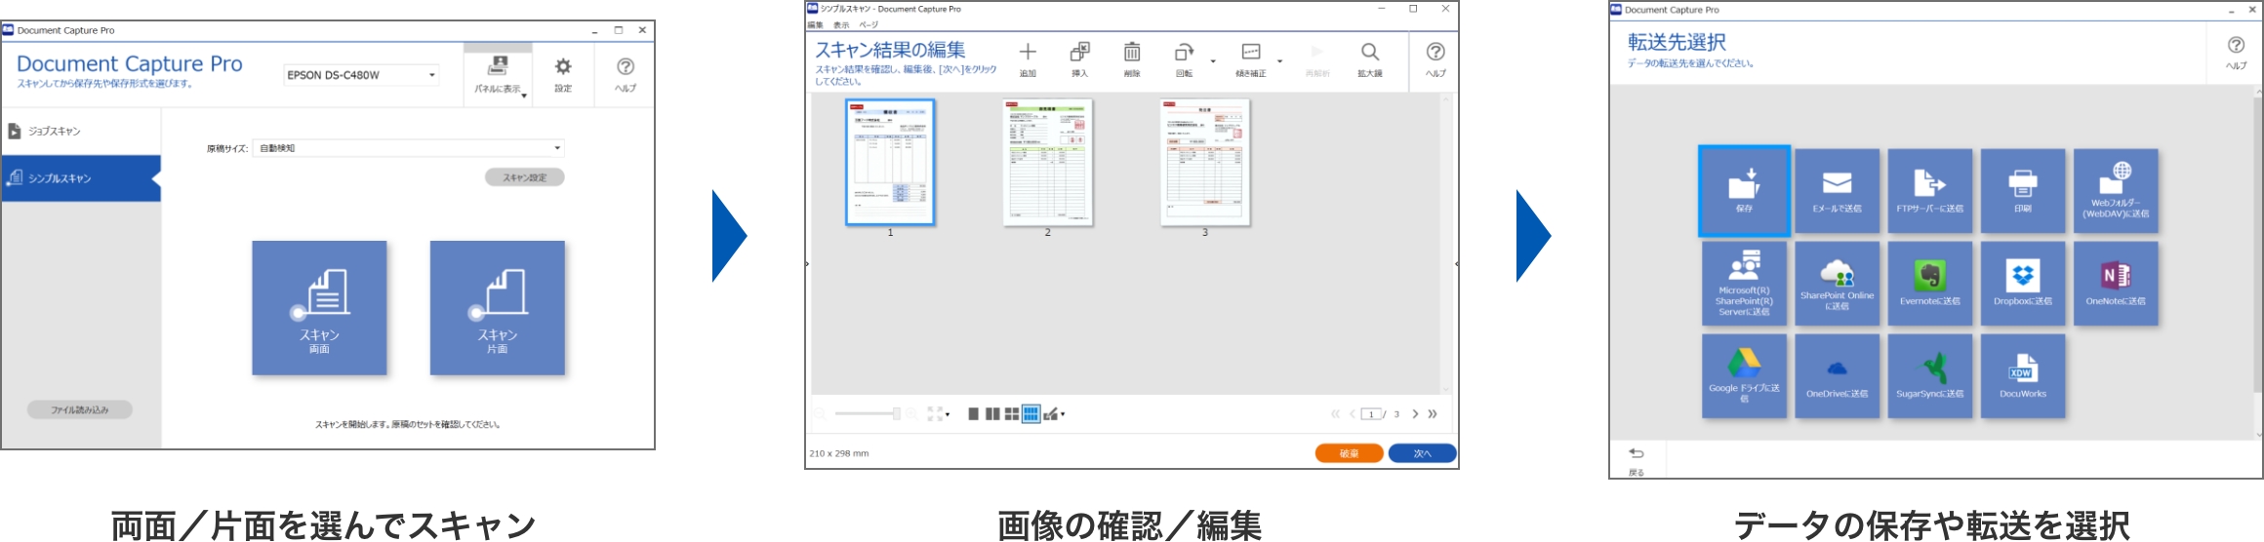Click the thumbnail zoom slider
2264x542 pixels.
(867, 414)
